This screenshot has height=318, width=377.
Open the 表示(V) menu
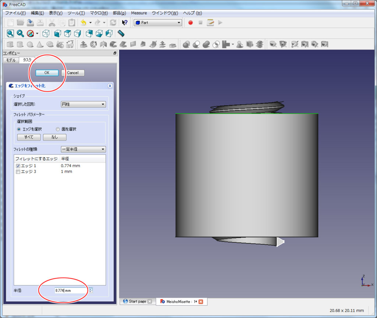click(x=56, y=13)
